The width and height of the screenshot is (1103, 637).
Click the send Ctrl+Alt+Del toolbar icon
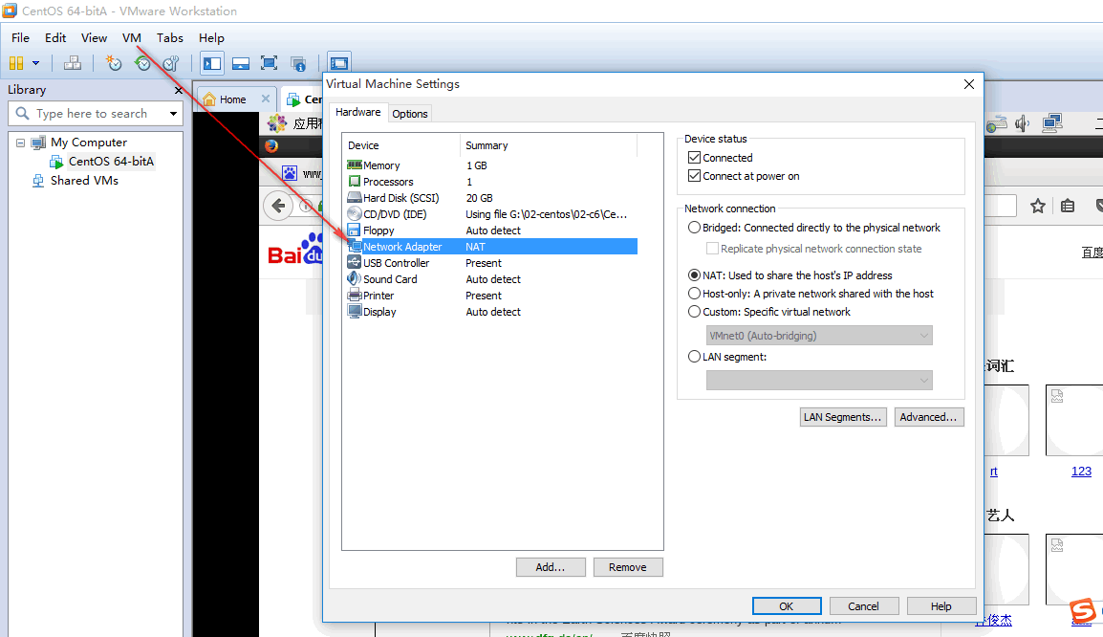[73, 63]
